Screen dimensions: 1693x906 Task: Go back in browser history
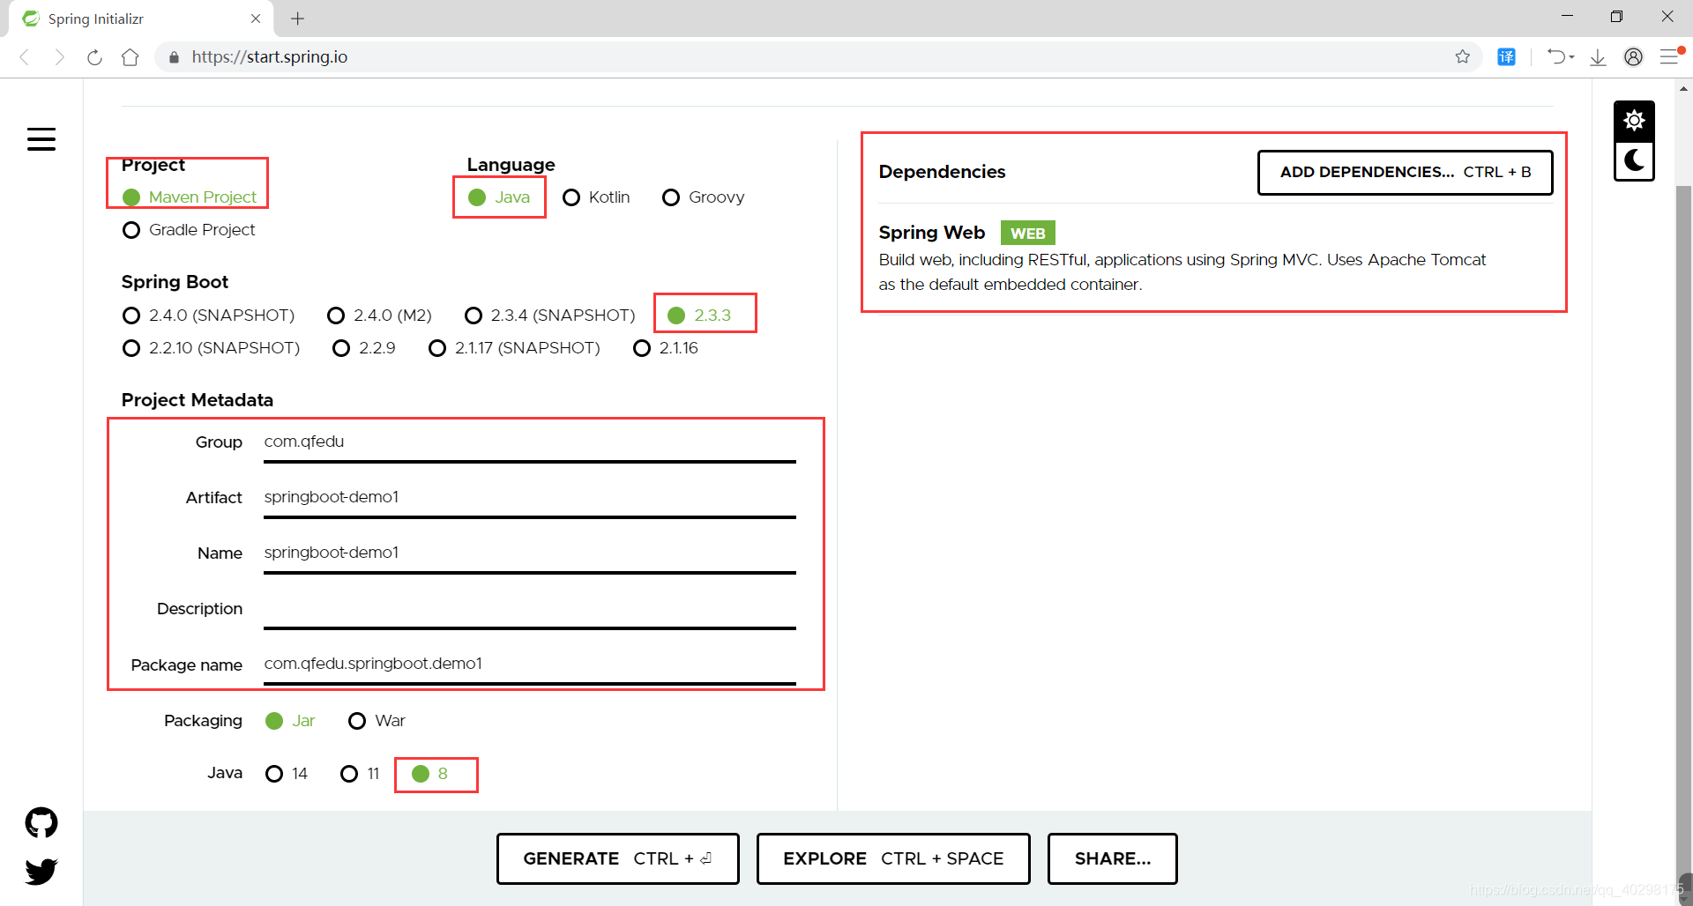click(25, 57)
